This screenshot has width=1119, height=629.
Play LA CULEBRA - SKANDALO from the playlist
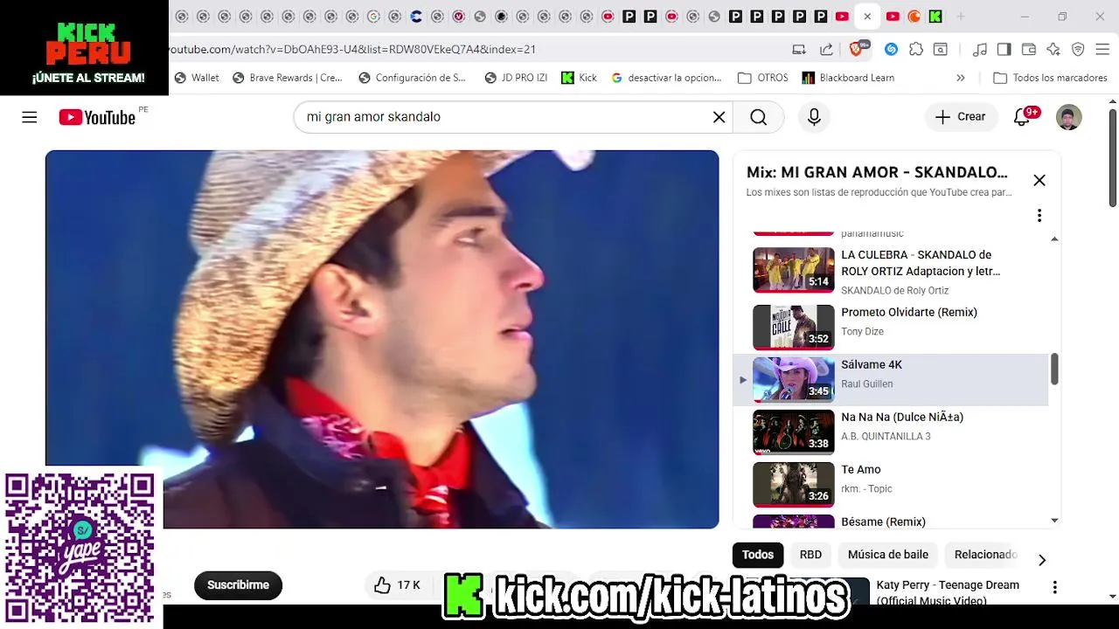coord(890,272)
